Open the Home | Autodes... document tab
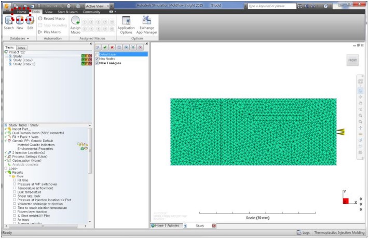This screenshot has width=369, height=239. [167, 226]
